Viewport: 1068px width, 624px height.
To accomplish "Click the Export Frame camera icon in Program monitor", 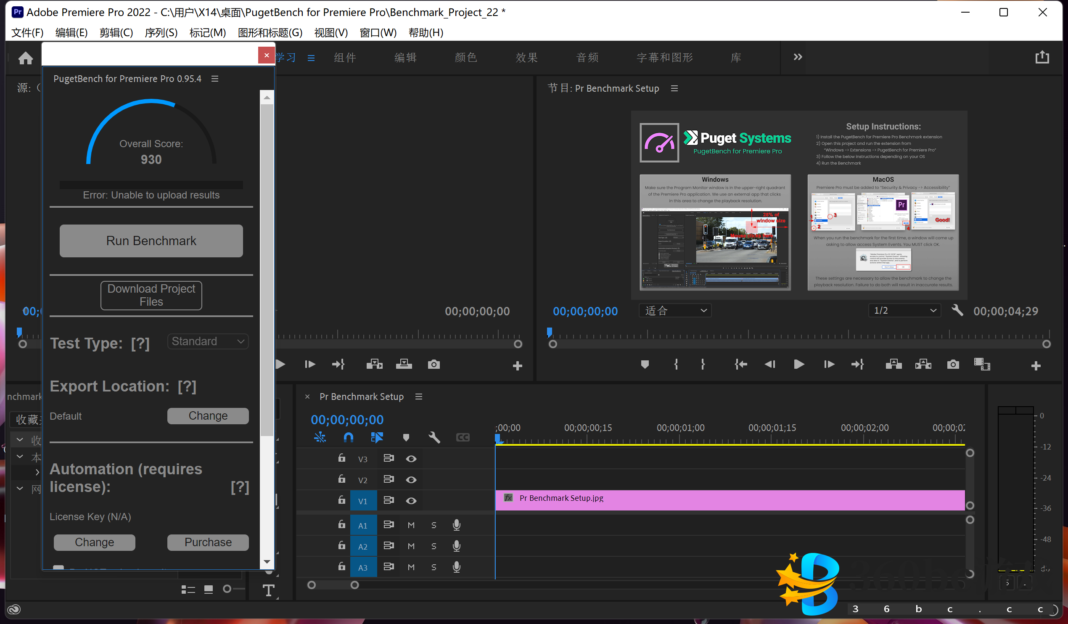I will (x=953, y=365).
